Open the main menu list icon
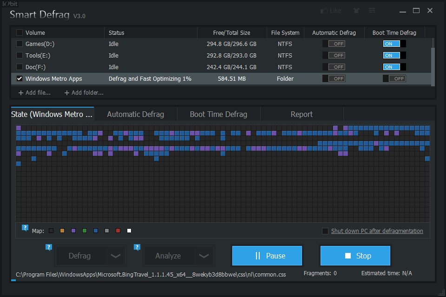 pyautogui.click(x=372, y=11)
